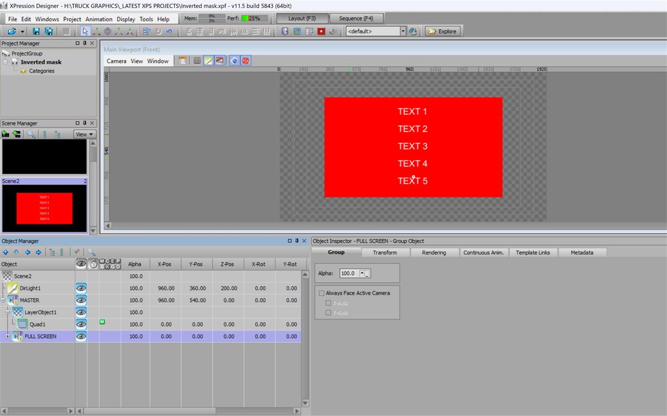
Task: Enable Always Face Active Camera checkbox
Action: tap(321, 293)
